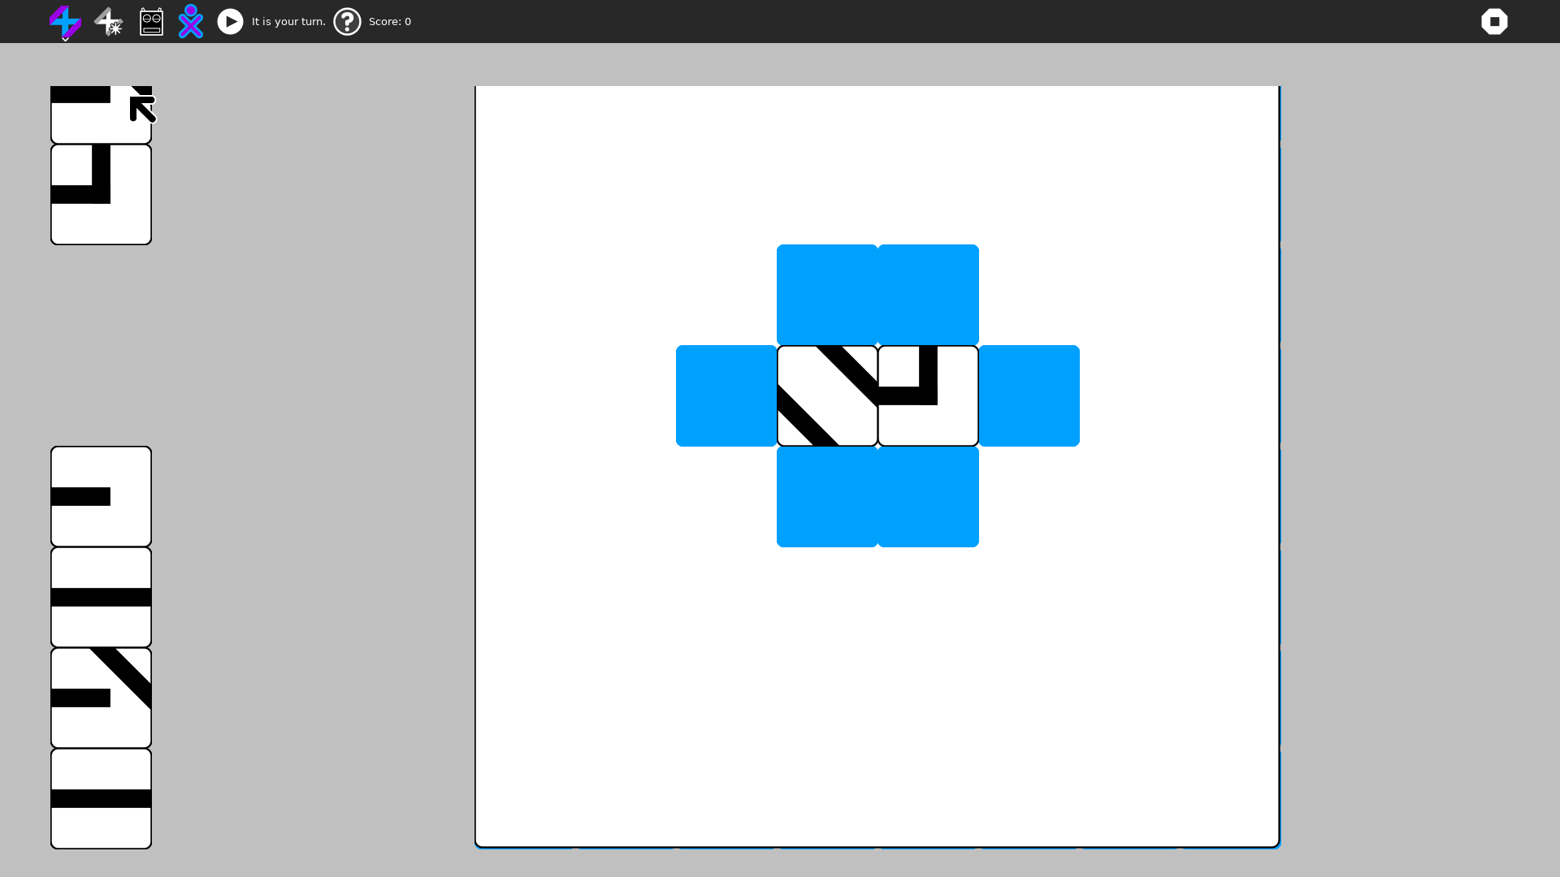Screen dimensions: 1560x877
Task: Click the XO player buddy icon
Action: [190, 22]
